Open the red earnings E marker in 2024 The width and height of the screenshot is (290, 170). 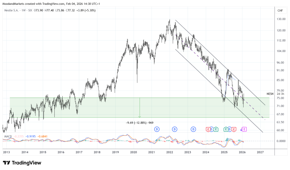coord(208,129)
